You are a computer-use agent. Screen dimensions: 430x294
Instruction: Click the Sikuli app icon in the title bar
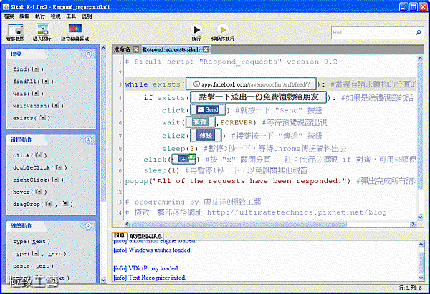tap(6, 6)
